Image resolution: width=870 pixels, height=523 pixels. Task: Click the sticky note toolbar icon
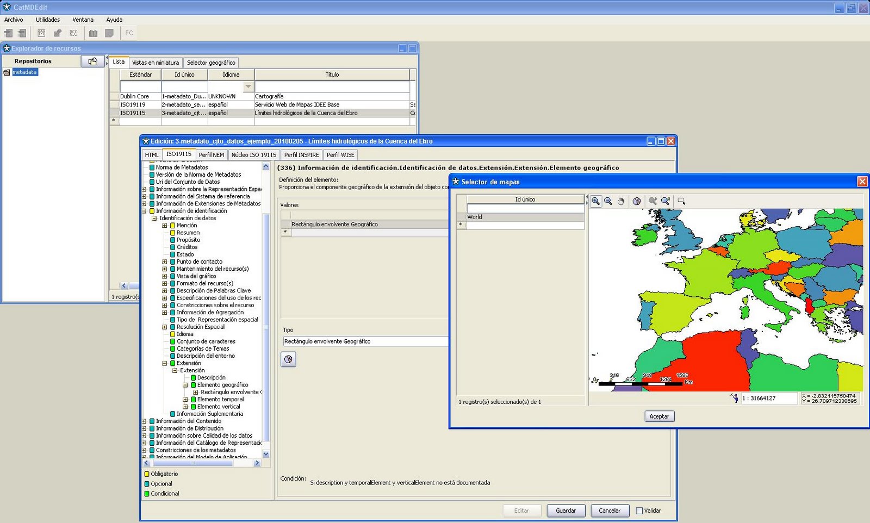[x=109, y=33]
